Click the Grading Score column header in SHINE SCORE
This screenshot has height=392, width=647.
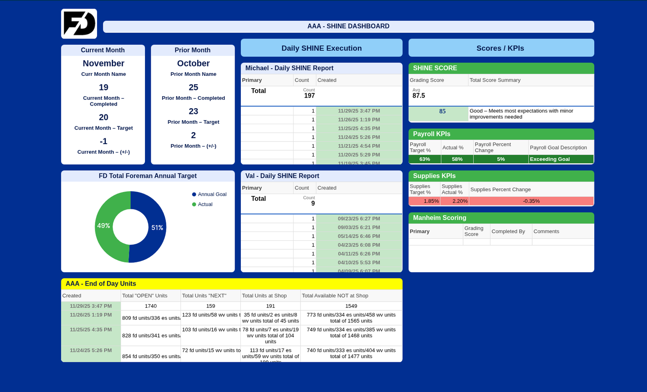pyautogui.click(x=426, y=80)
